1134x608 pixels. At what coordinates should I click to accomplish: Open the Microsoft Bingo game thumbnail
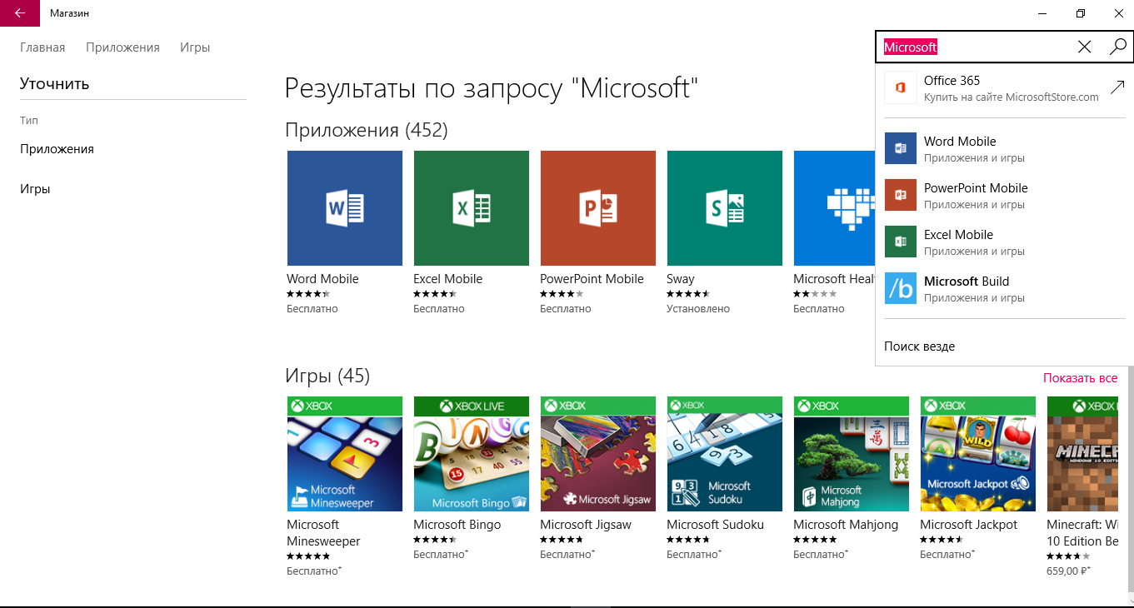pos(472,454)
